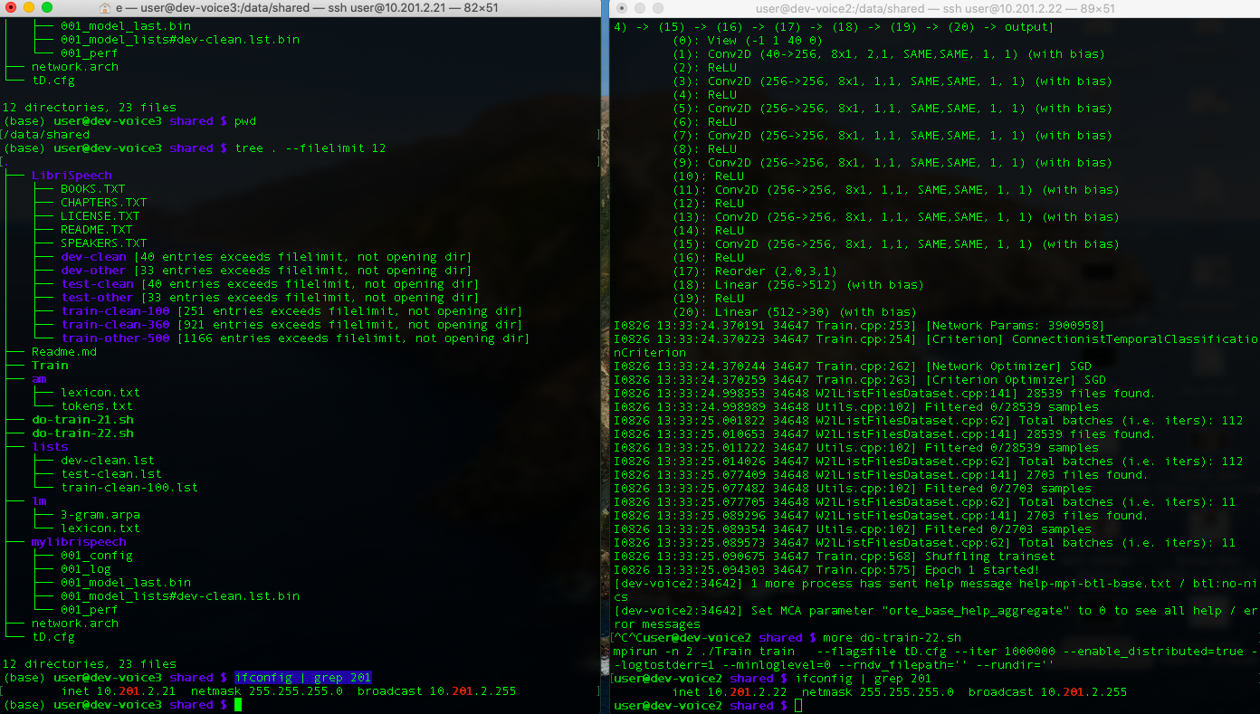Image resolution: width=1260 pixels, height=714 pixels.
Task: Click Readme.md in the tree output
Action: [63, 352]
